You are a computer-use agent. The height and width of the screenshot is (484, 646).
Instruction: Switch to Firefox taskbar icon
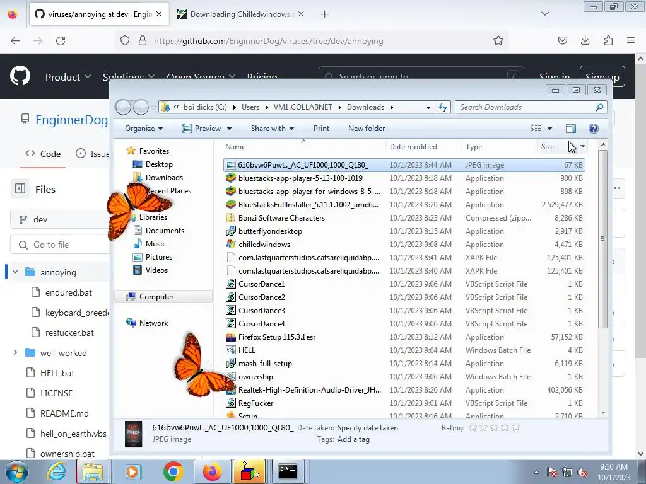[212, 471]
